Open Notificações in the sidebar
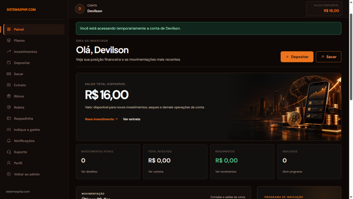The image size is (353, 199). (x=34, y=141)
